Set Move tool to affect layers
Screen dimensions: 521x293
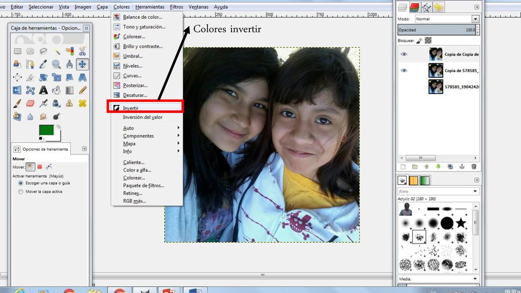click(30, 167)
